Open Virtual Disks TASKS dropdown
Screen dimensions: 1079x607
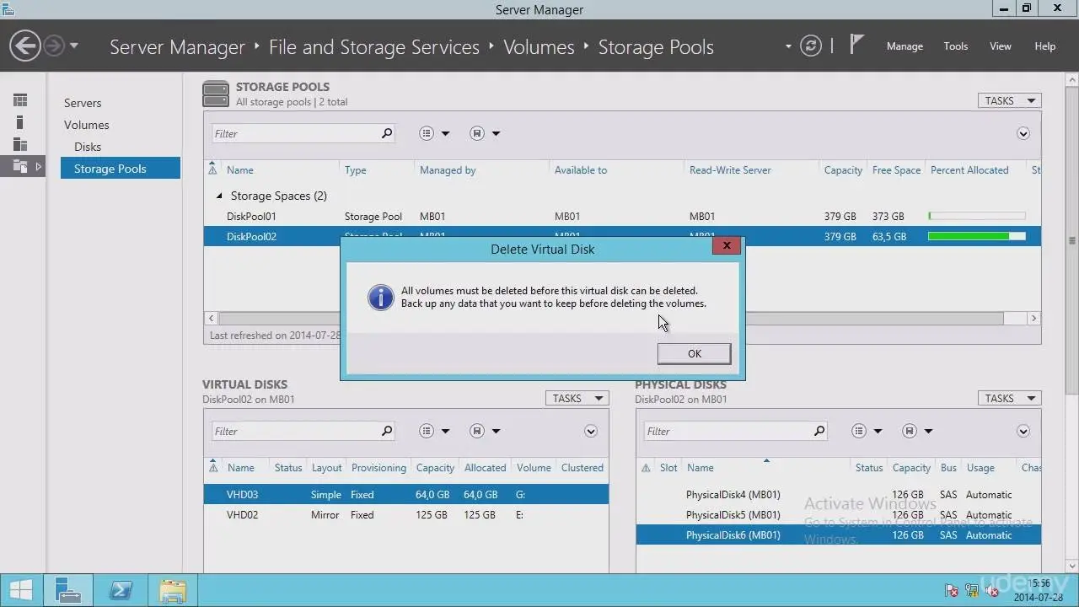click(x=577, y=398)
